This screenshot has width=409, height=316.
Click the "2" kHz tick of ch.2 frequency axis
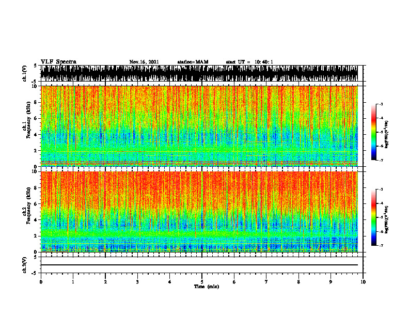[x=36, y=236]
